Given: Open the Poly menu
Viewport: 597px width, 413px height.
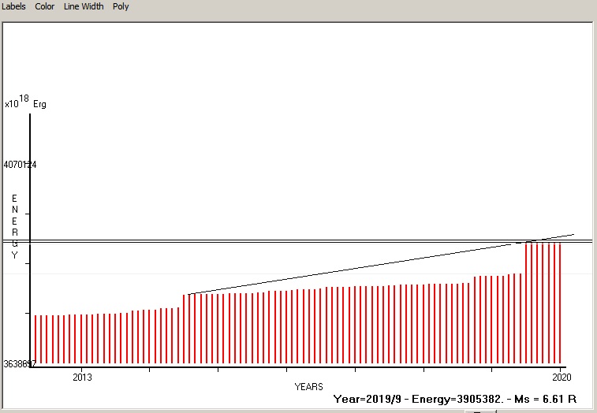Looking at the screenshot, I should (121, 6).
